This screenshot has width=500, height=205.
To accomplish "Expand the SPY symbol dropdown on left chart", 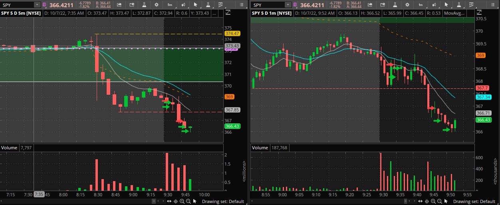I will (x=37, y=5).
